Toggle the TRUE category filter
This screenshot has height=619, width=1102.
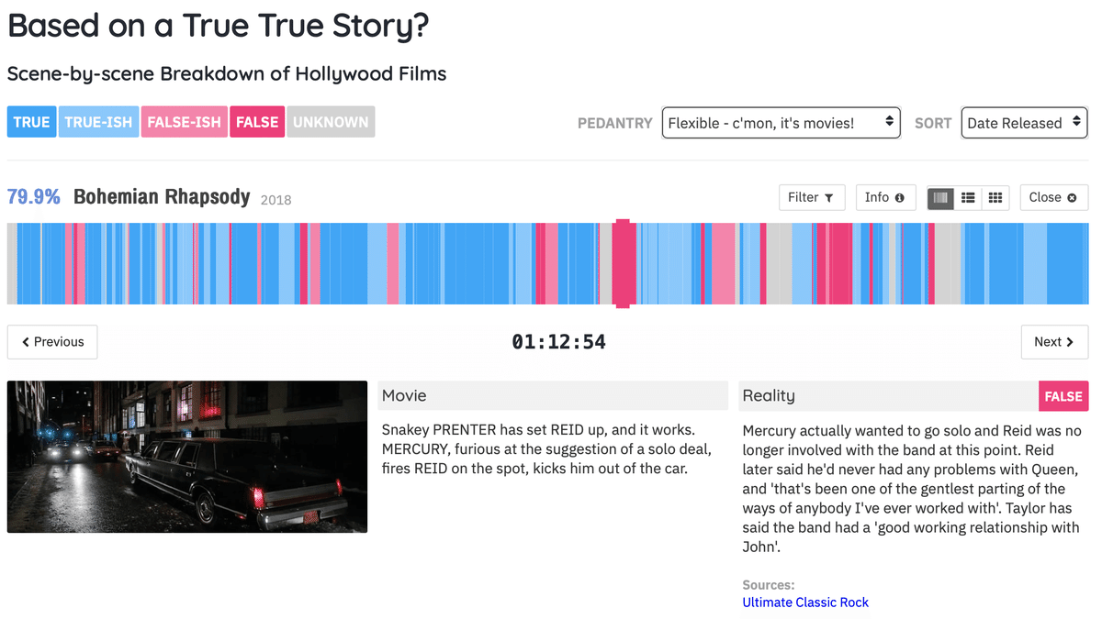click(32, 122)
